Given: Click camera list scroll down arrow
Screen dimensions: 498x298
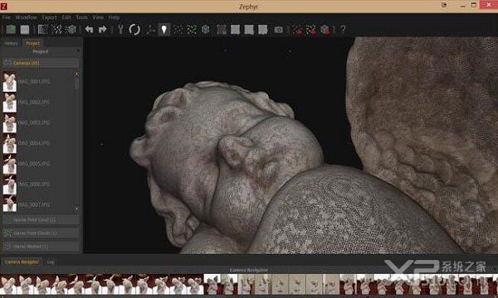Looking at the screenshot, I should 77,209.
